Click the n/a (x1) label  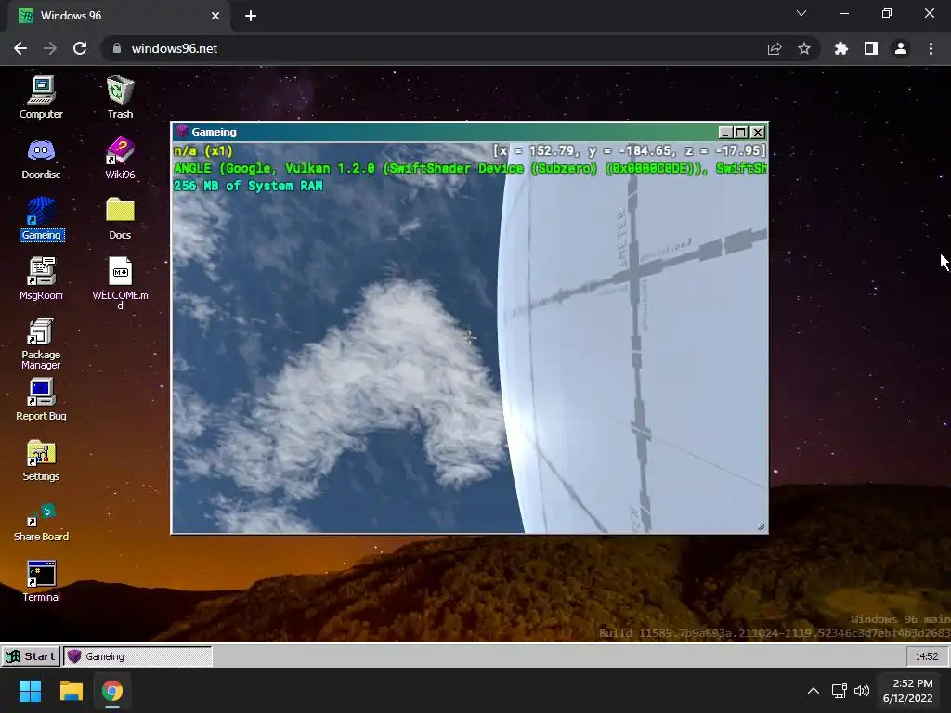tap(203, 151)
